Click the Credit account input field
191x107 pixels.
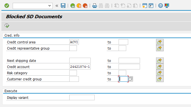click(x=80, y=67)
